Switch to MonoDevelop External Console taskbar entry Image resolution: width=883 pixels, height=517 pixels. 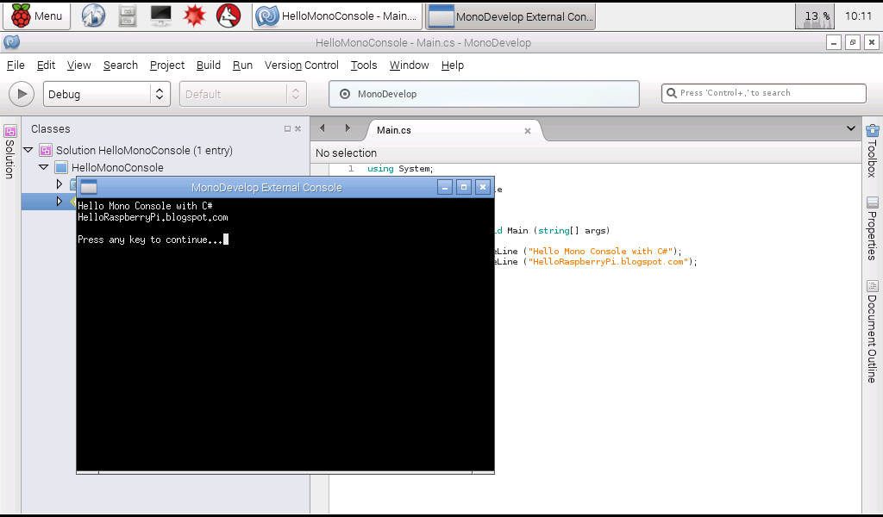pos(510,16)
